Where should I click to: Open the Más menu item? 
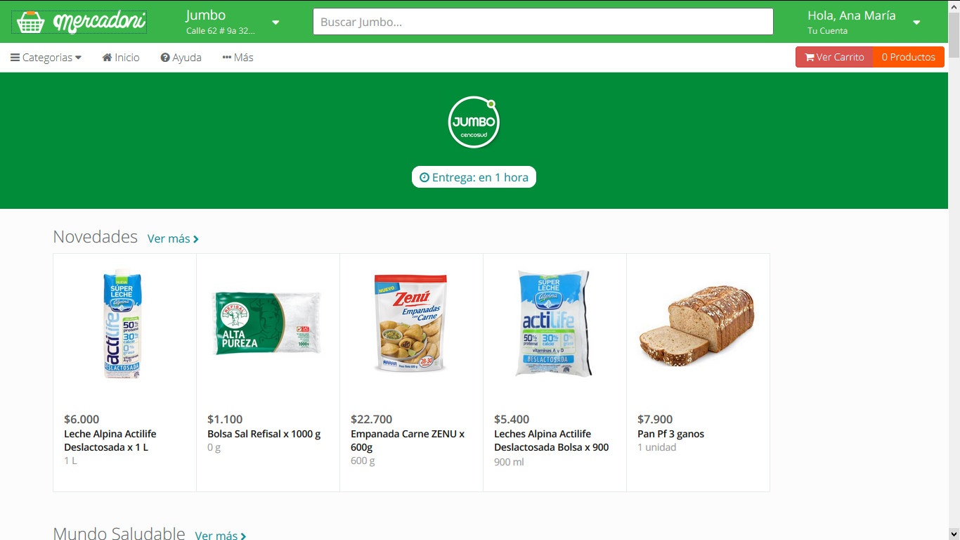pyautogui.click(x=243, y=58)
